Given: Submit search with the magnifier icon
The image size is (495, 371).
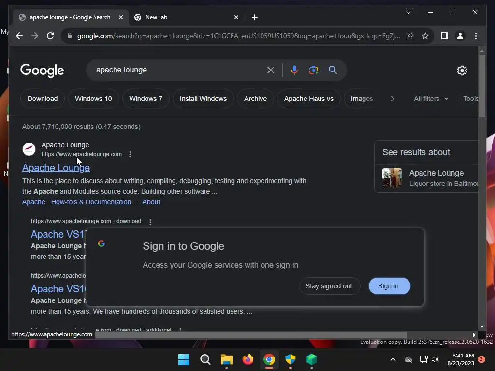Looking at the screenshot, I should 333,70.
